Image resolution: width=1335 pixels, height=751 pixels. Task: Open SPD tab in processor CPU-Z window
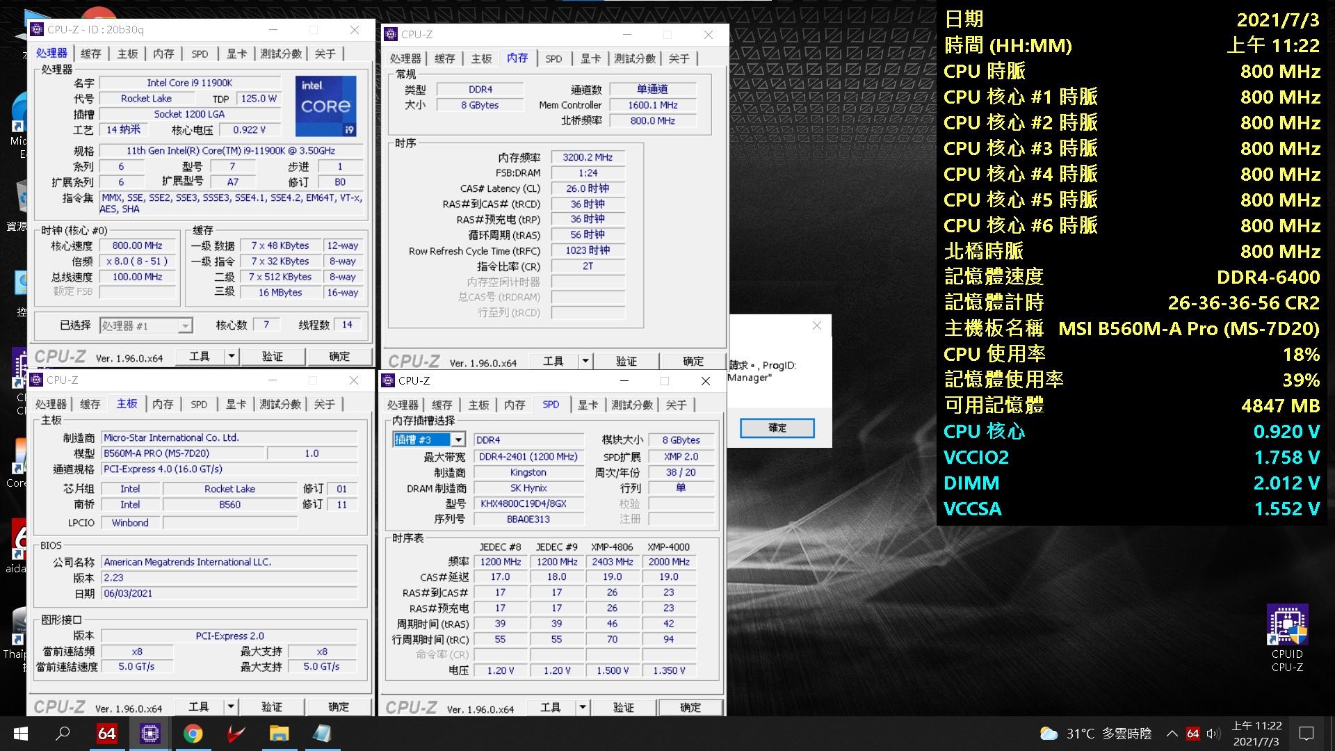click(200, 54)
